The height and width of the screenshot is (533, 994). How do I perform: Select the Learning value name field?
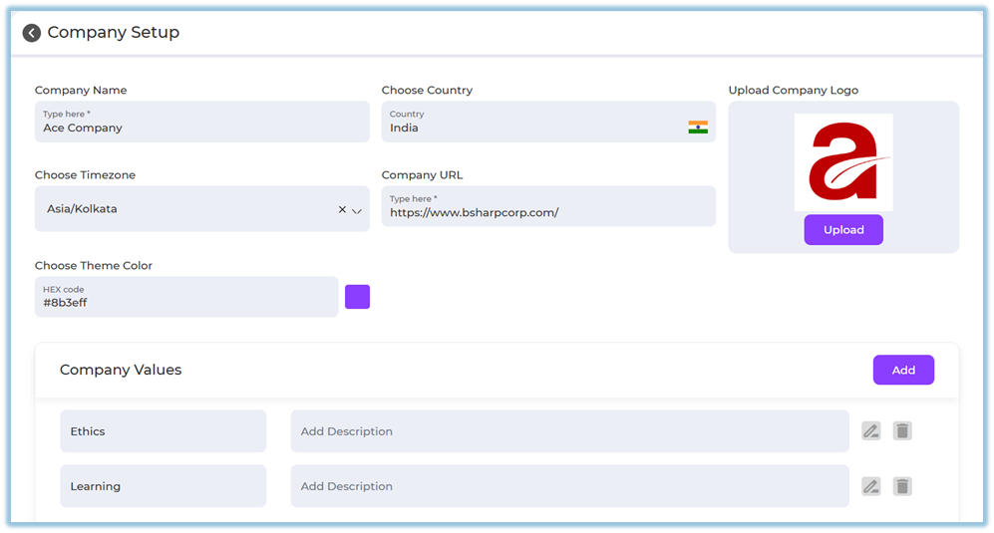click(x=163, y=486)
